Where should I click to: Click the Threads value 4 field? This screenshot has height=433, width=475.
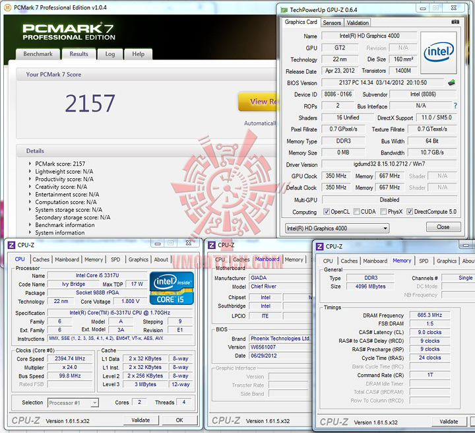point(183,402)
